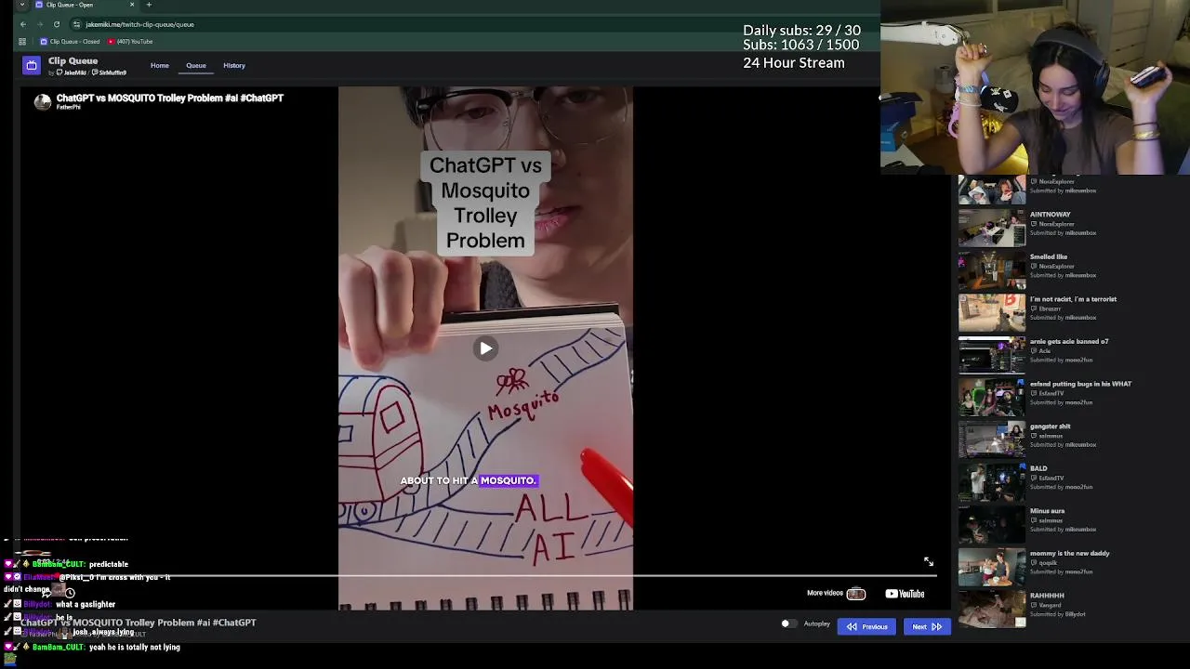Play the ChatGPT vs Mosquito video
This screenshot has height=669, width=1190.
pyautogui.click(x=485, y=348)
